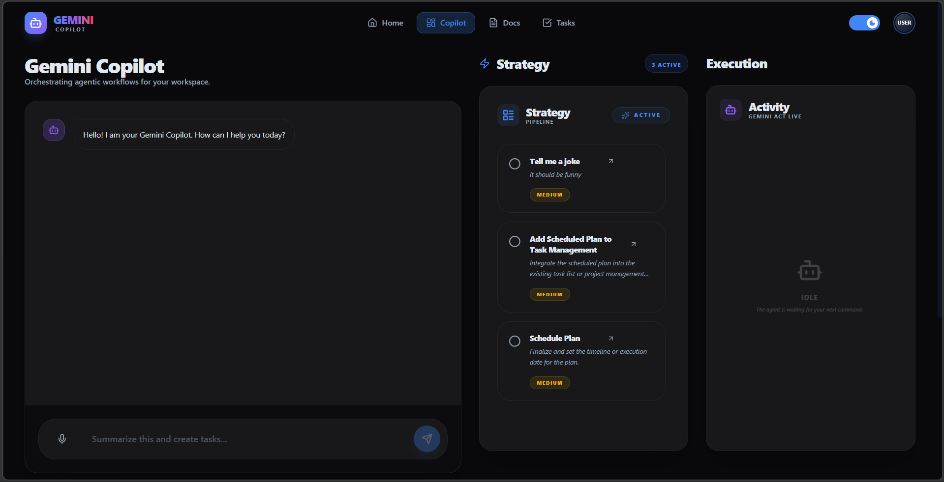The height and width of the screenshot is (482, 944).
Task: Click the 'GEMINI ACT LIVE' label
Action: point(775,116)
